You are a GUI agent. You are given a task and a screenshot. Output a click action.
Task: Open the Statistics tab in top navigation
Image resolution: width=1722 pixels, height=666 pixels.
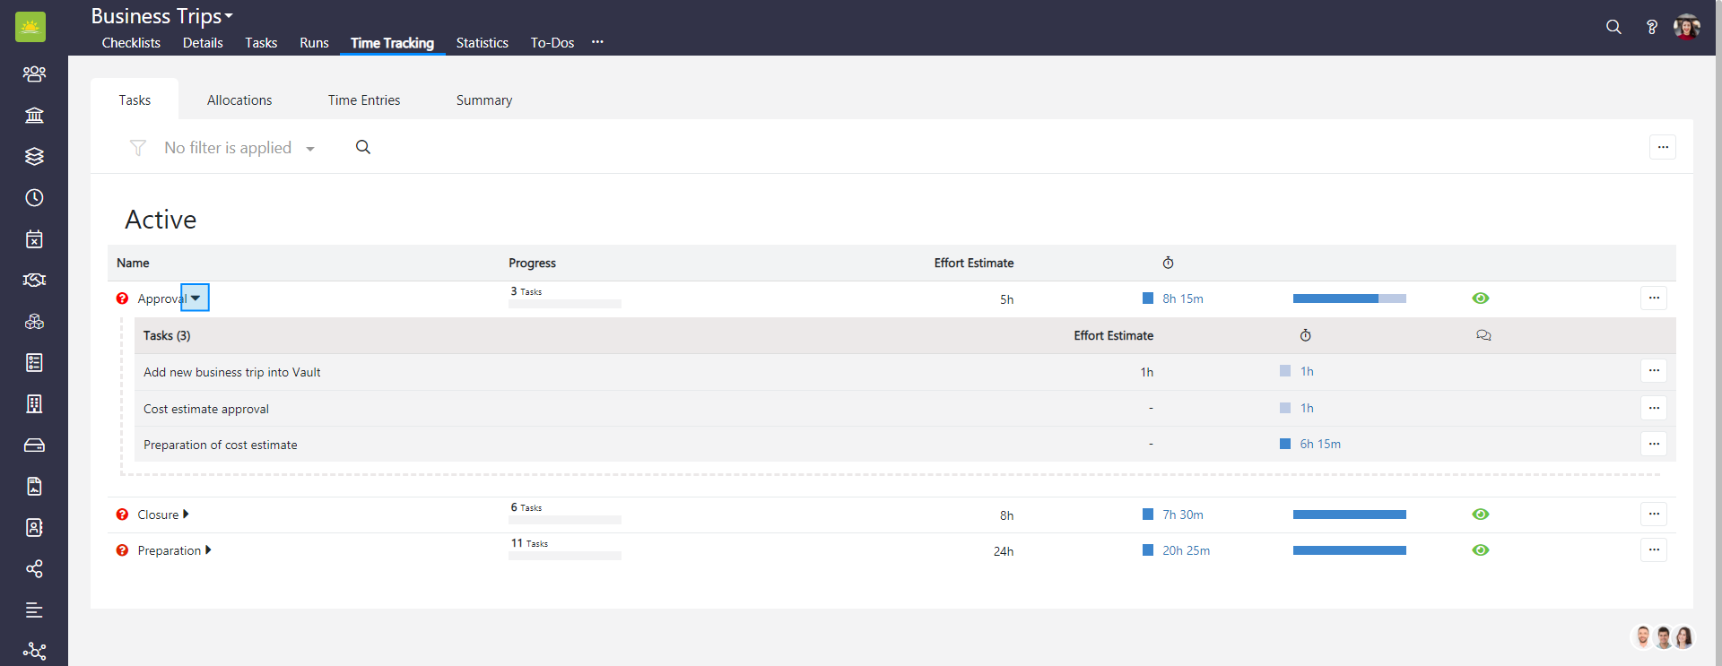pyautogui.click(x=482, y=43)
